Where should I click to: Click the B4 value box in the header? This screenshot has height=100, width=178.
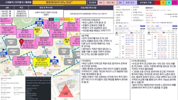pyautogui.click(x=101, y=2)
